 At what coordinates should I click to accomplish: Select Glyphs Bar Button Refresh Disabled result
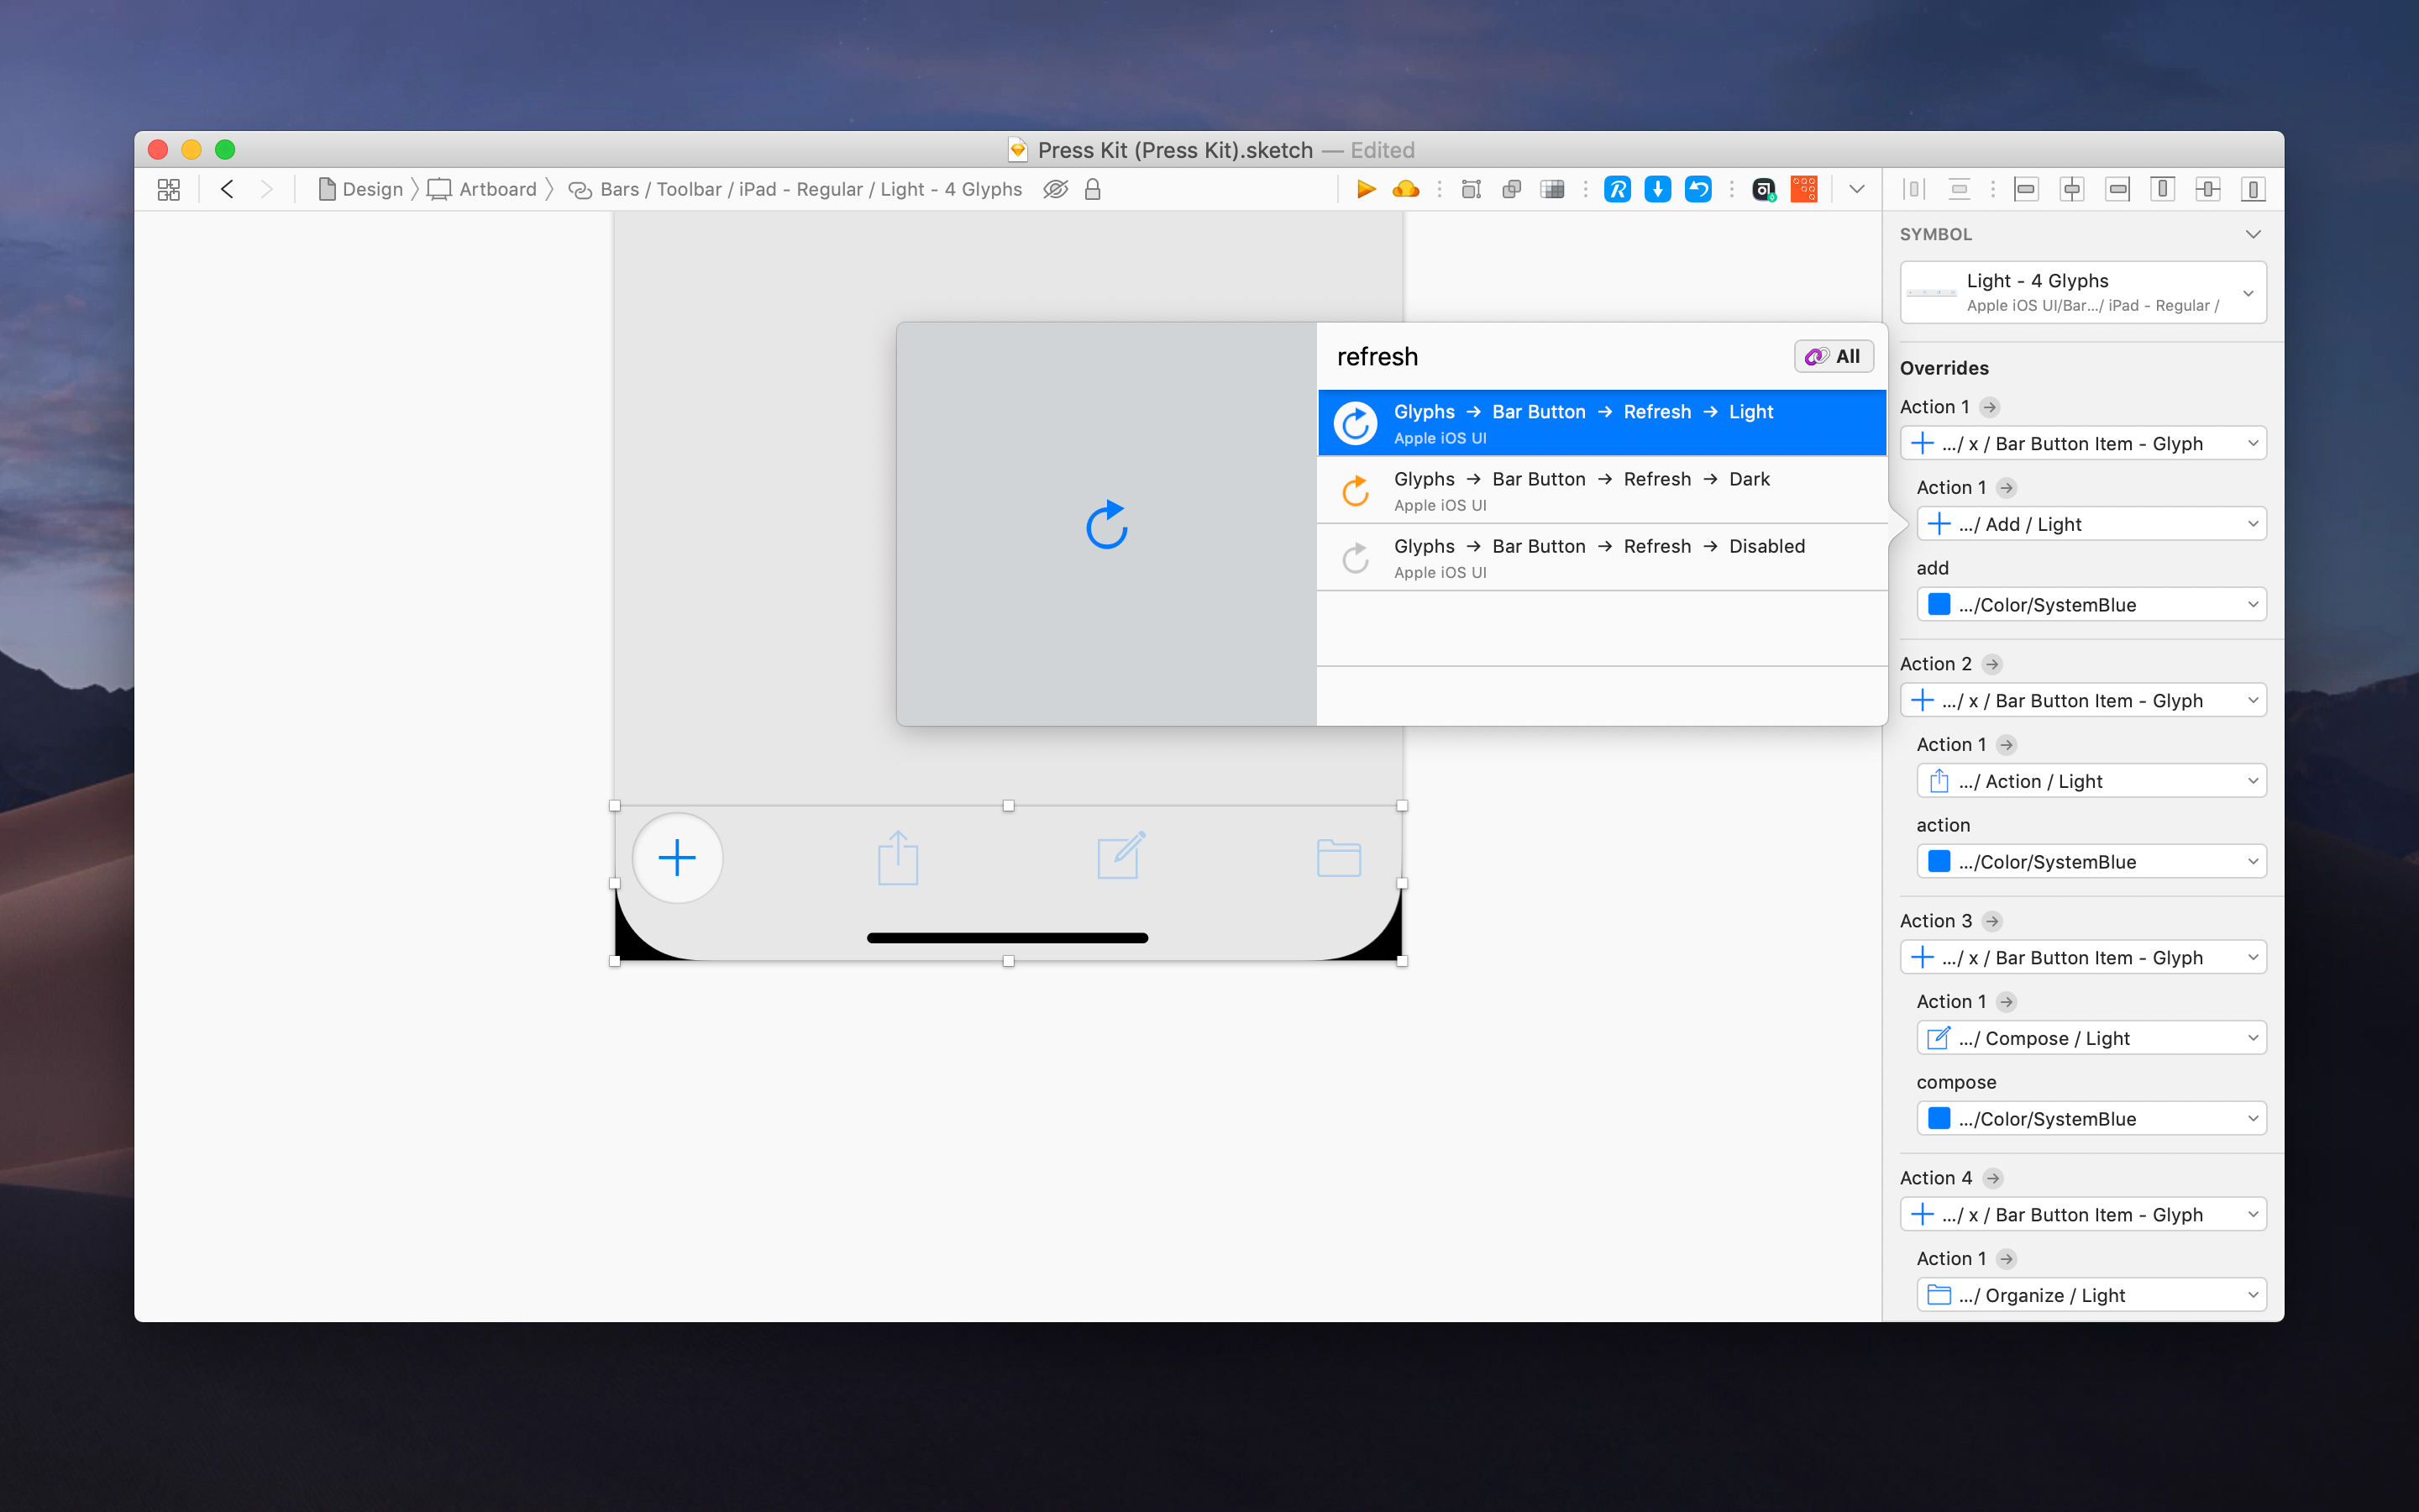point(1602,557)
